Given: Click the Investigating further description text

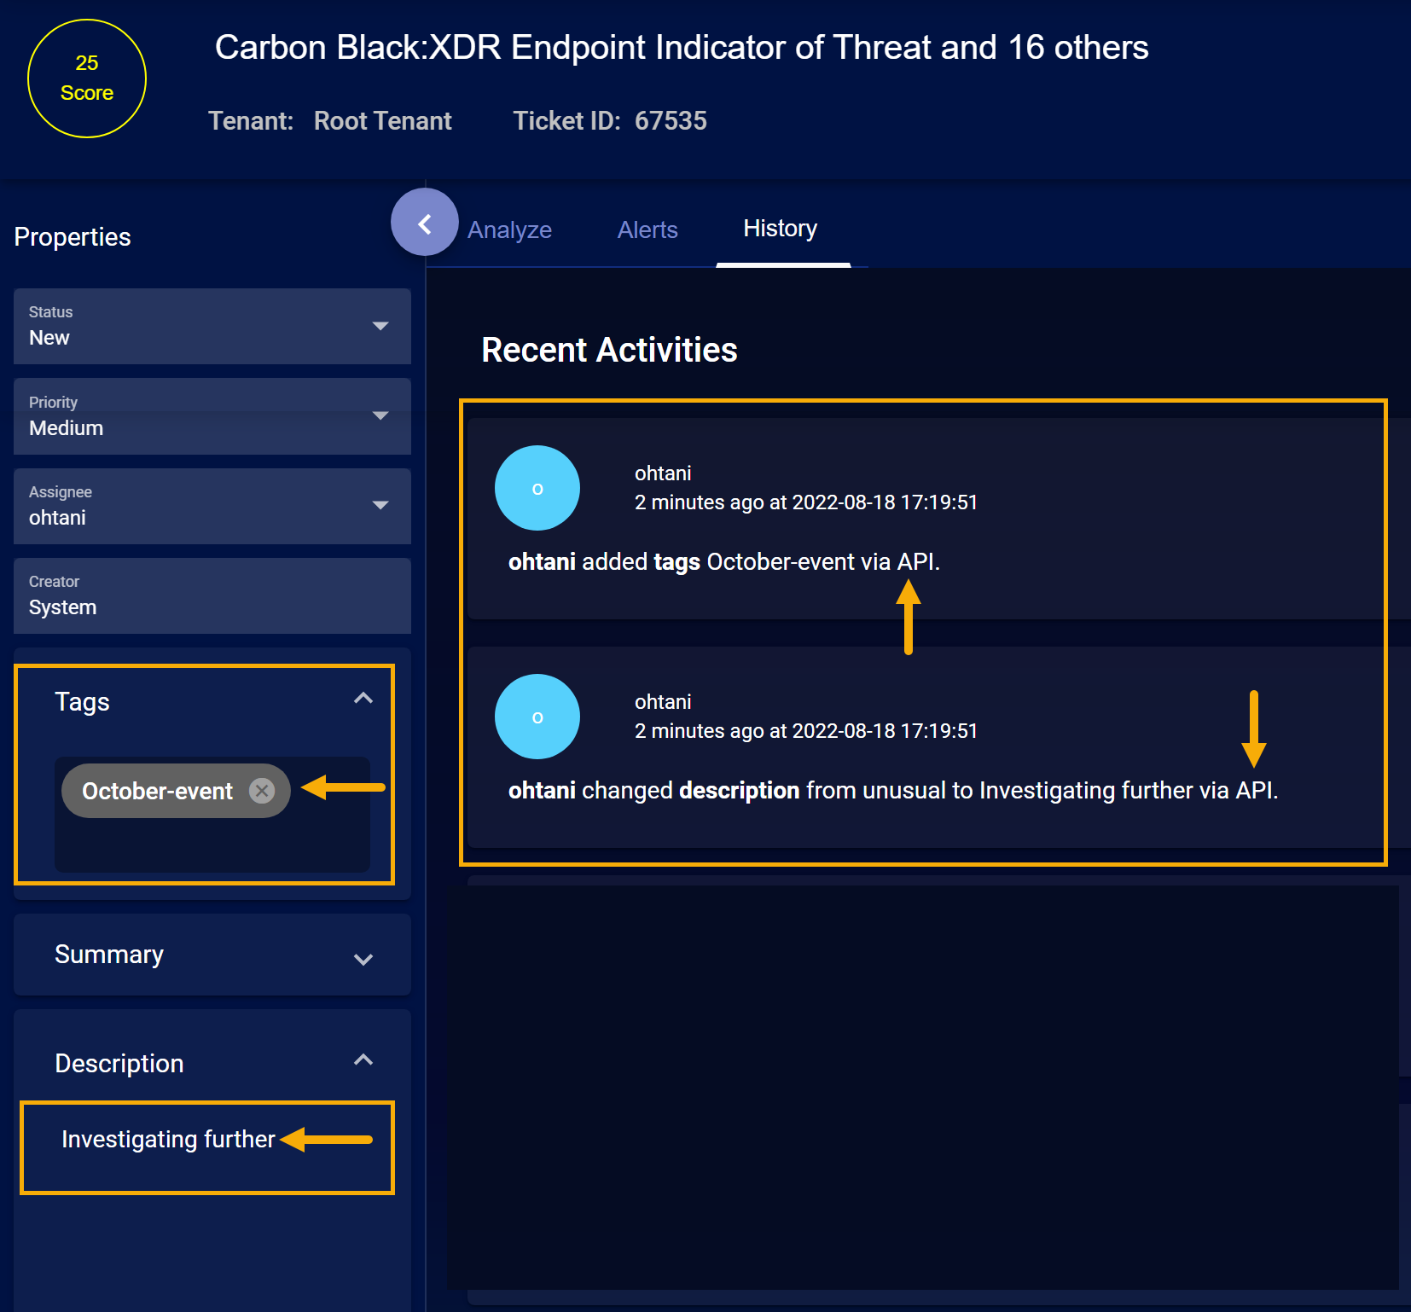Looking at the screenshot, I should click(x=168, y=1140).
